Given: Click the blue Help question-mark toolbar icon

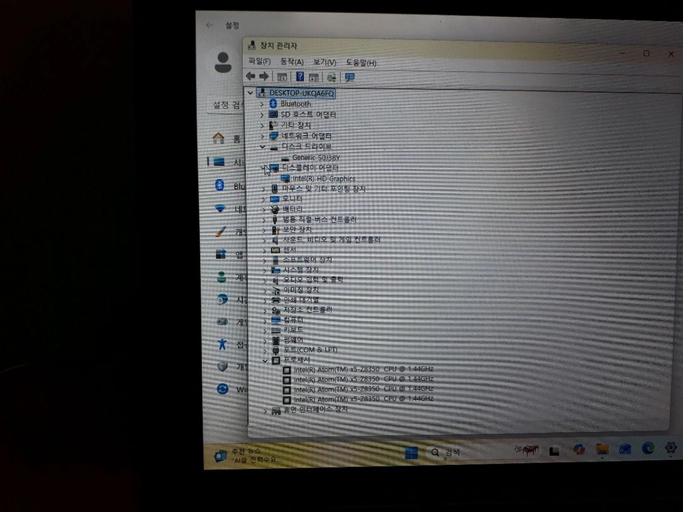Looking at the screenshot, I should coord(300,76).
